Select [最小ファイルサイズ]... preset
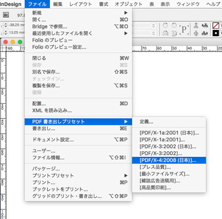 tap(169, 174)
